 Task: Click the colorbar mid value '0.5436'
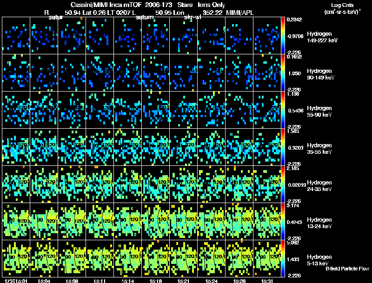coord(296,111)
